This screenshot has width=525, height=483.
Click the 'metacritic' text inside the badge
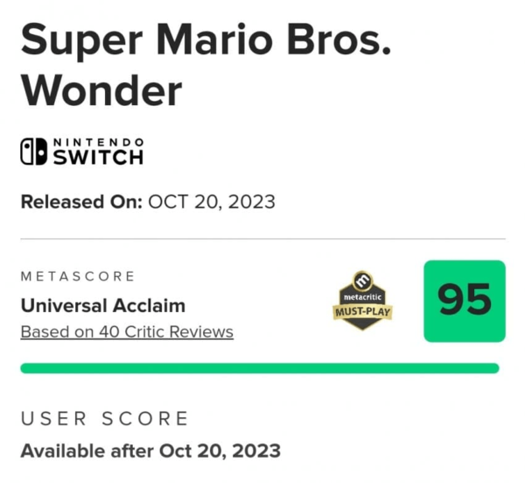[x=361, y=298]
